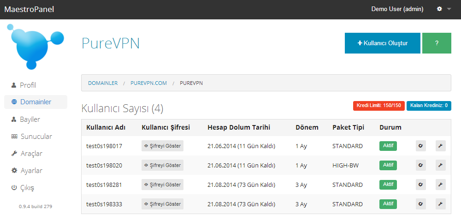Click the Kullanıcı Adı column header
This screenshot has width=461, height=221.
106,128
